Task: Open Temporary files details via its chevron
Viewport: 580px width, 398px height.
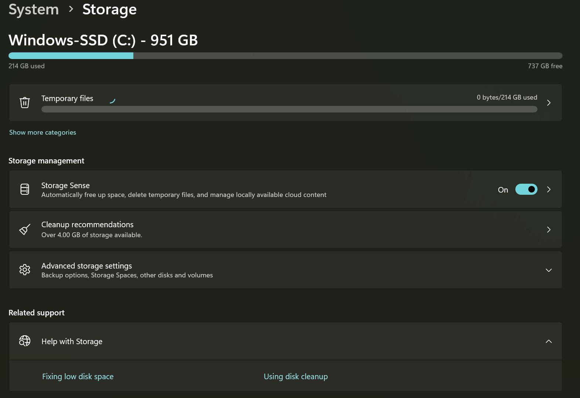Action: (549, 103)
